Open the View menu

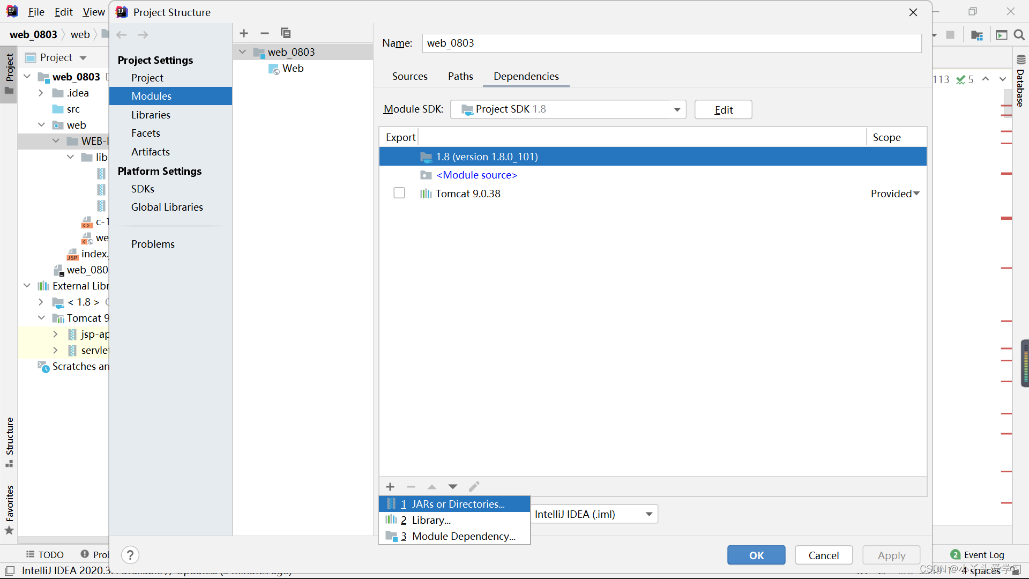(94, 12)
